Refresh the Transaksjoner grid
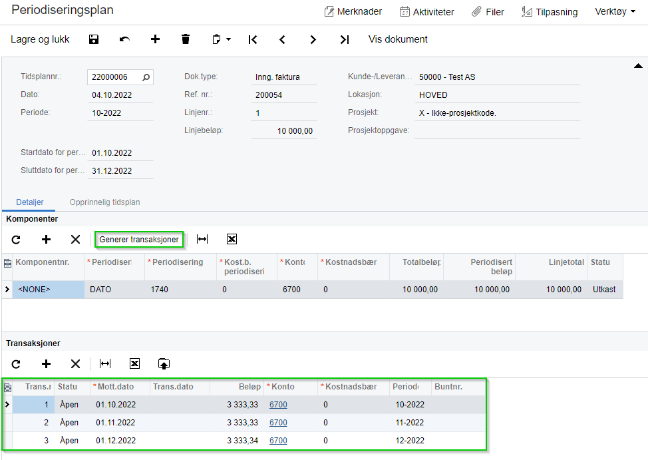 (x=16, y=364)
